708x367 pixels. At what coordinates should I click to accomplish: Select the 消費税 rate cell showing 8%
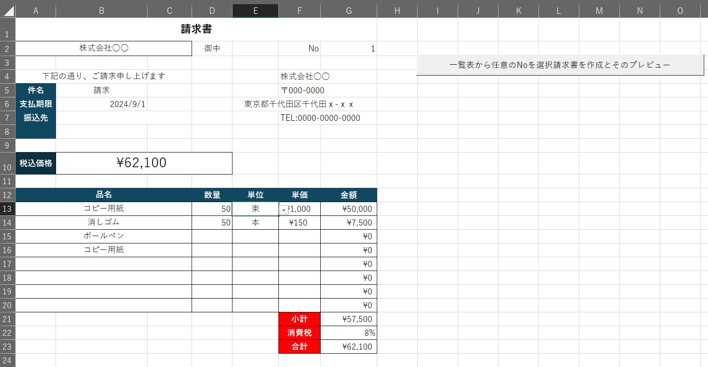(x=349, y=333)
